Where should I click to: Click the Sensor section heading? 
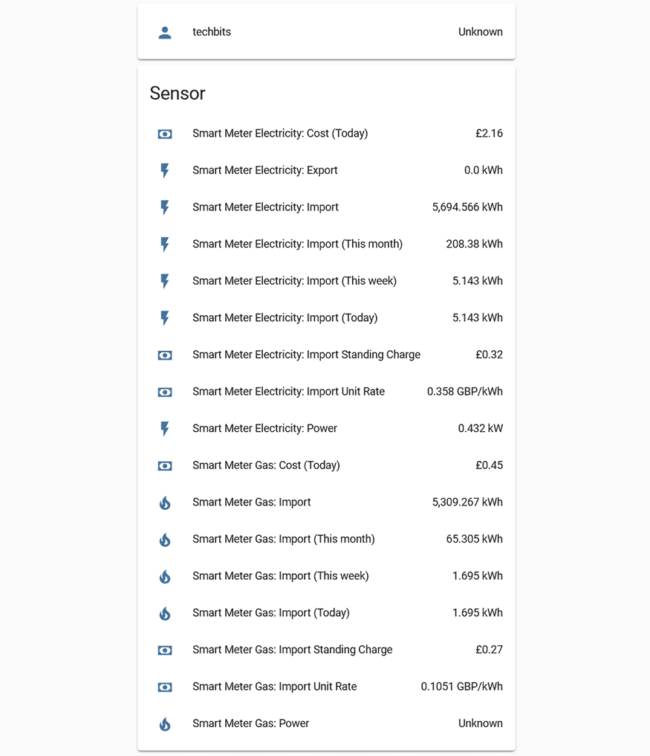(178, 94)
